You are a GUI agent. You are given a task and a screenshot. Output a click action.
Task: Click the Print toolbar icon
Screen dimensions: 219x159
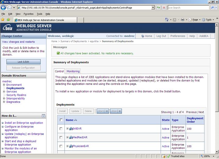[x=183, y=20]
